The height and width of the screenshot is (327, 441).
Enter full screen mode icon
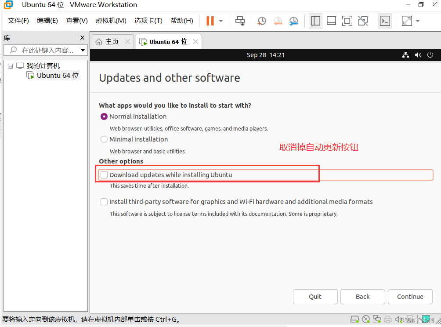click(347, 21)
